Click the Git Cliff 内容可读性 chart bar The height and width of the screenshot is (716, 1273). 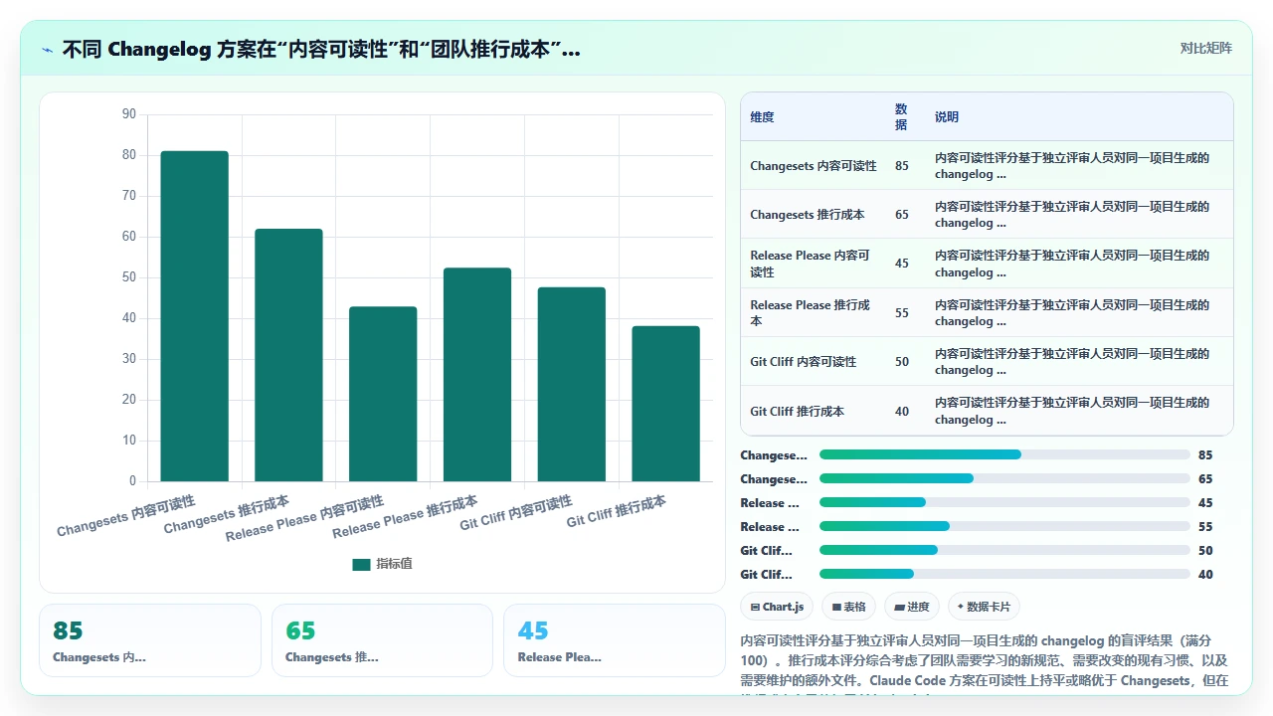click(x=572, y=384)
